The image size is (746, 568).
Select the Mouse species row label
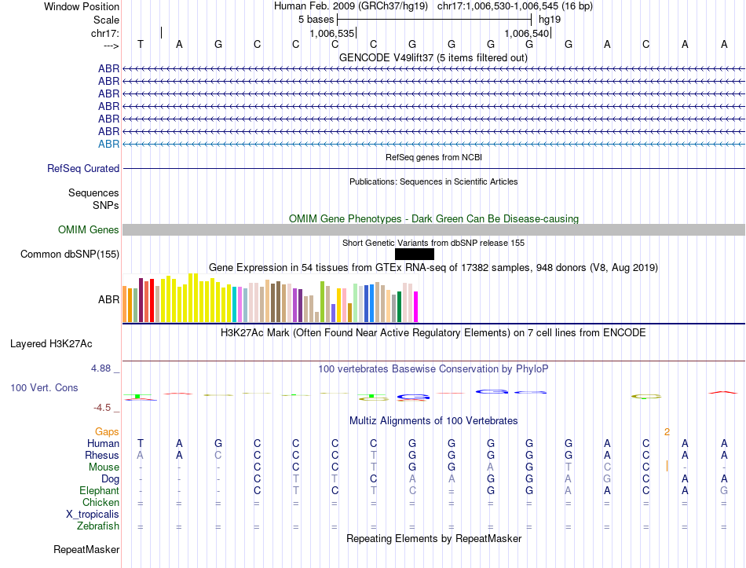click(x=104, y=467)
